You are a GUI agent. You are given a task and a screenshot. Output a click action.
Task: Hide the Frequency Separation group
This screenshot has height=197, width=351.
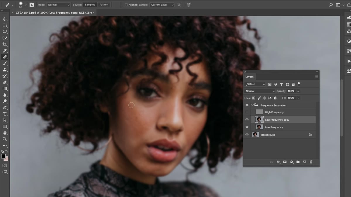[x=247, y=105]
